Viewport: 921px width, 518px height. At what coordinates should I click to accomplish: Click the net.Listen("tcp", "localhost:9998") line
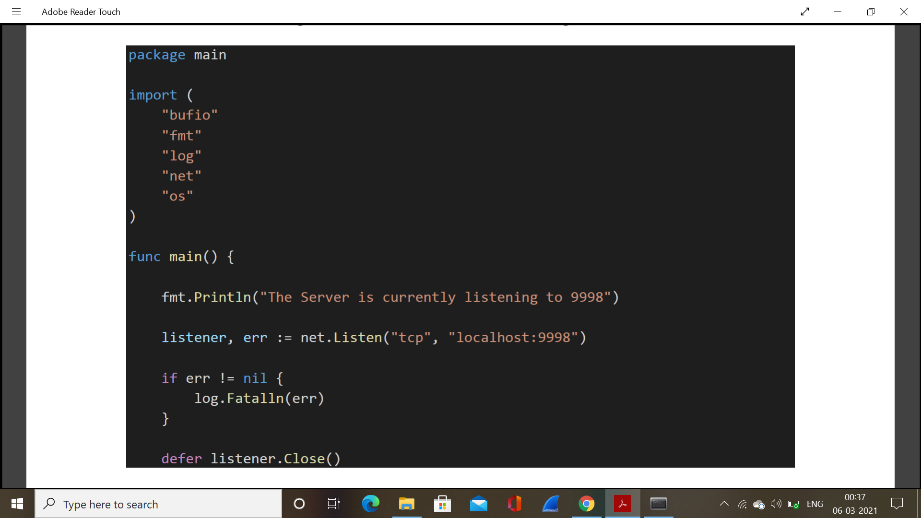(374, 338)
